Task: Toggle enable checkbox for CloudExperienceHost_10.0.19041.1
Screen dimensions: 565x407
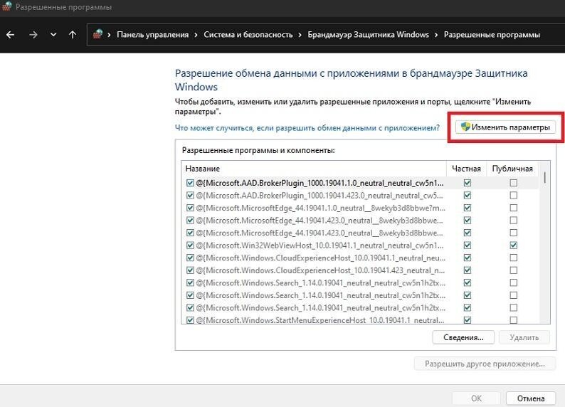Action: tap(190, 258)
